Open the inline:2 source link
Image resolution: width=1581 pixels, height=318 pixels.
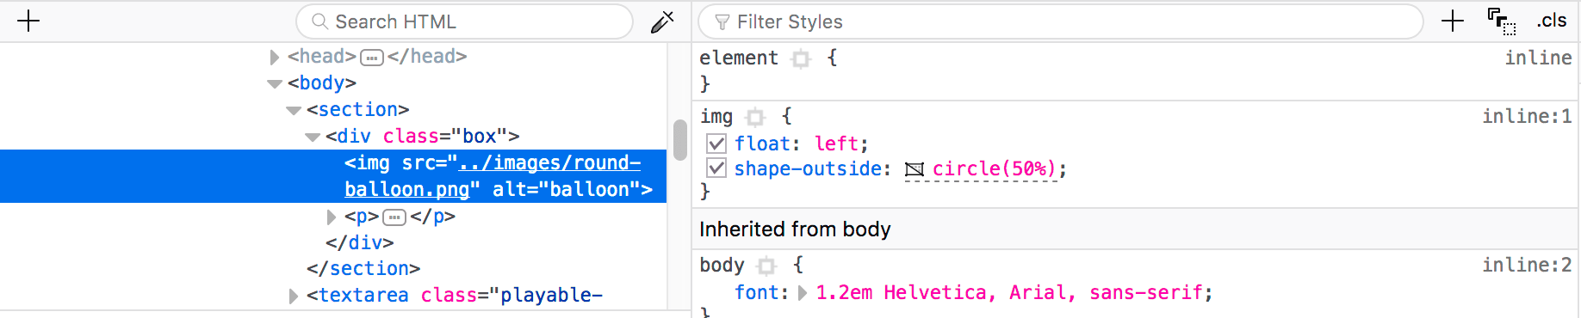pos(1527,265)
